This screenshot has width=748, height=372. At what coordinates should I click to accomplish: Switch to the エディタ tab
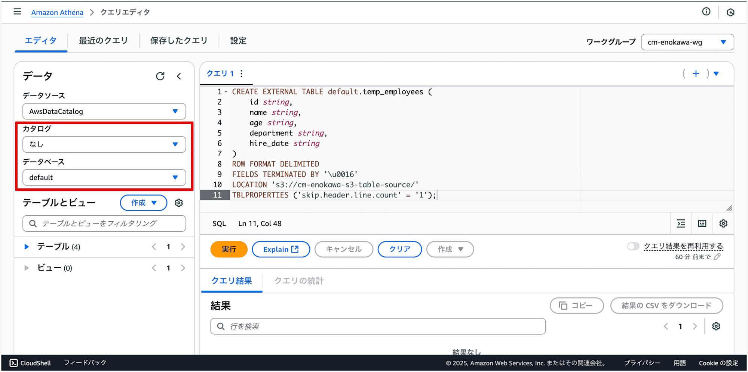41,41
